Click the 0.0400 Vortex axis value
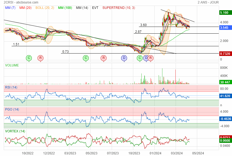This screenshot has width=232, height=156. click(x=225, y=146)
